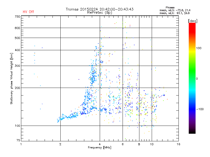The height and width of the screenshot is (157, 210).
Task: Click the '2' frequency axis label
Action: pyautogui.click(x=60, y=144)
